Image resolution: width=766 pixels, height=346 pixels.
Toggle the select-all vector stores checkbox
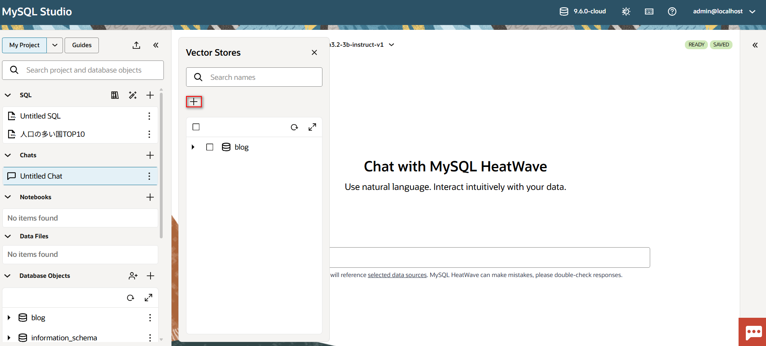196,127
